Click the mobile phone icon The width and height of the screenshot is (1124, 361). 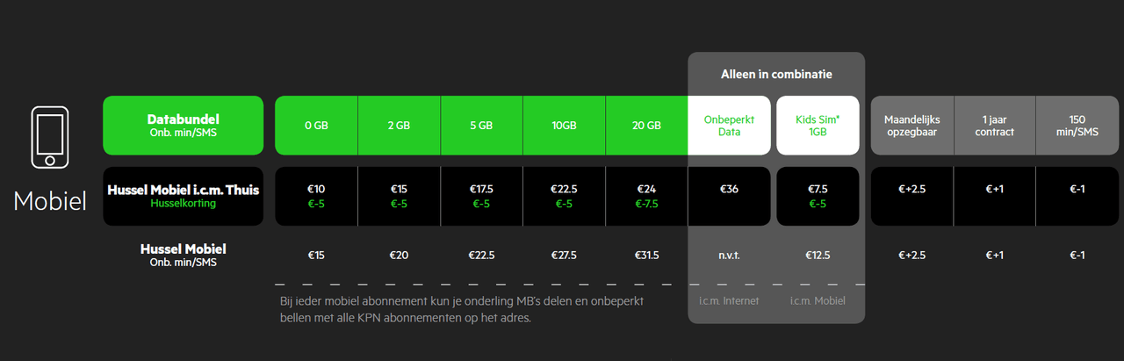pos(49,137)
